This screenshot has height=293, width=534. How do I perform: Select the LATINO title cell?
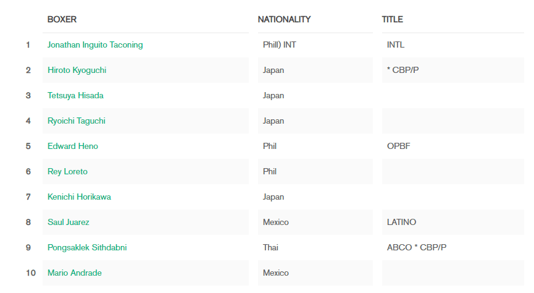click(x=453, y=222)
